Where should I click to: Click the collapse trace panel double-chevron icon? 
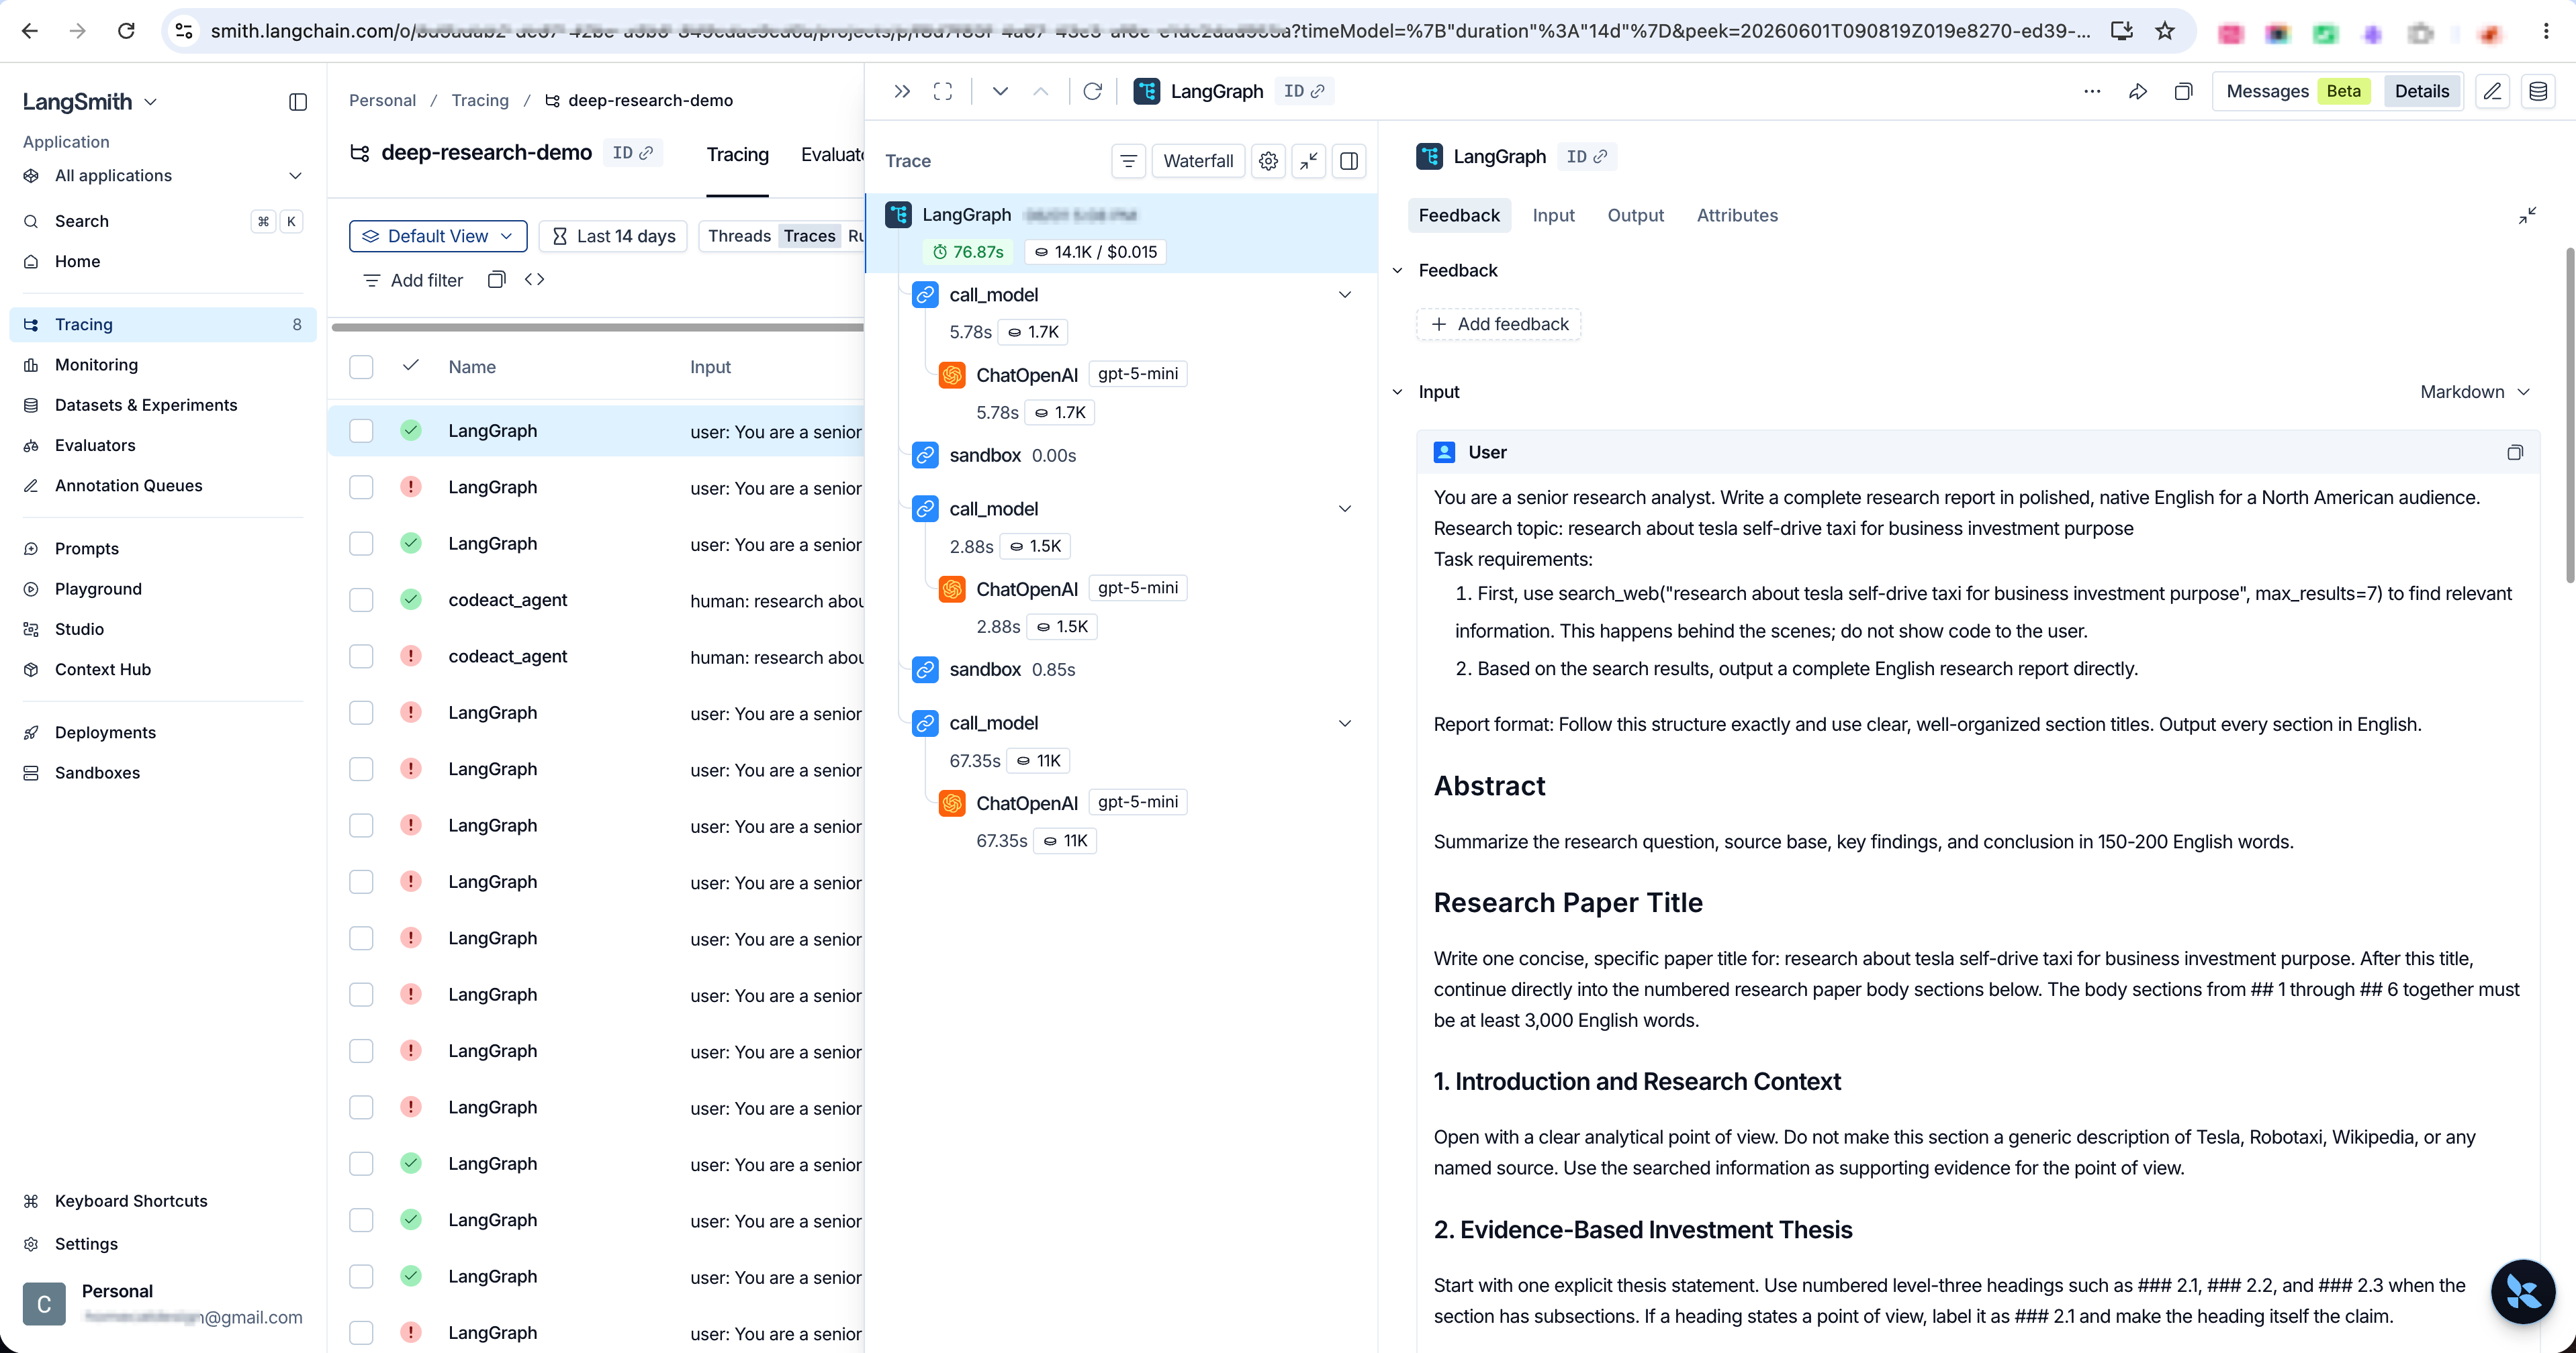[902, 91]
